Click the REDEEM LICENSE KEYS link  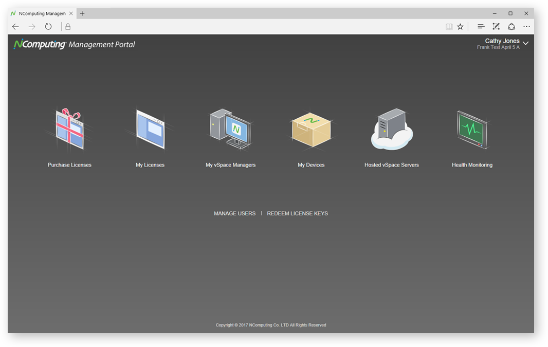pyautogui.click(x=298, y=213)
